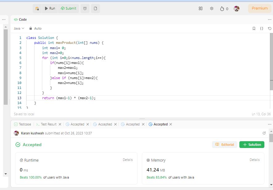Screen dimensions: 273x190
Task: Click the result panel scroll down arrow
Action: [x=271, y=185]
